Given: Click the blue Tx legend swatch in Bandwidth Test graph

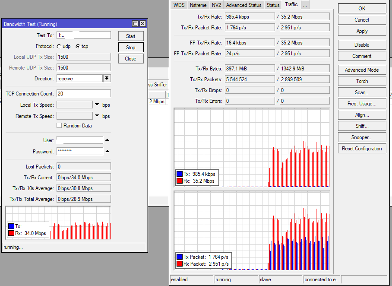Looking at the screenshot, I should 11,226.
